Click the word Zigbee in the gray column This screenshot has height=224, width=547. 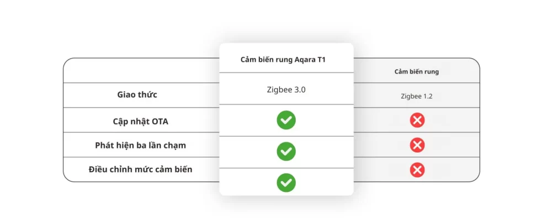411,96
